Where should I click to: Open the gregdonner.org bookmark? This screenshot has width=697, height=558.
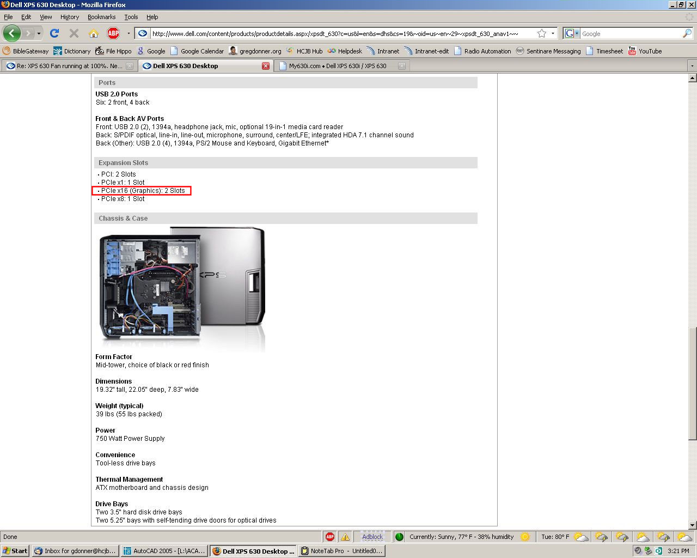pos(255,51)
